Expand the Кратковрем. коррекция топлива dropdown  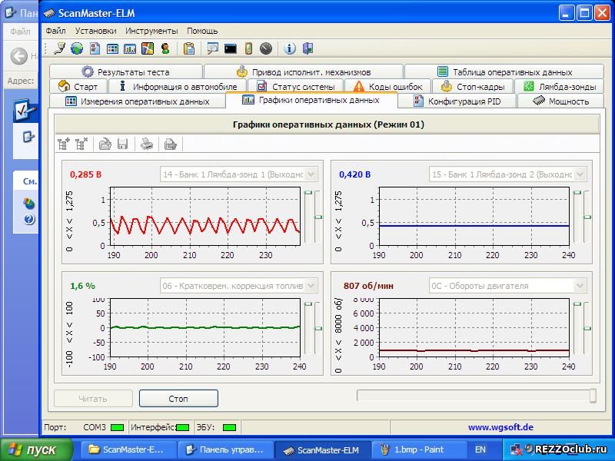click(311, 286)
